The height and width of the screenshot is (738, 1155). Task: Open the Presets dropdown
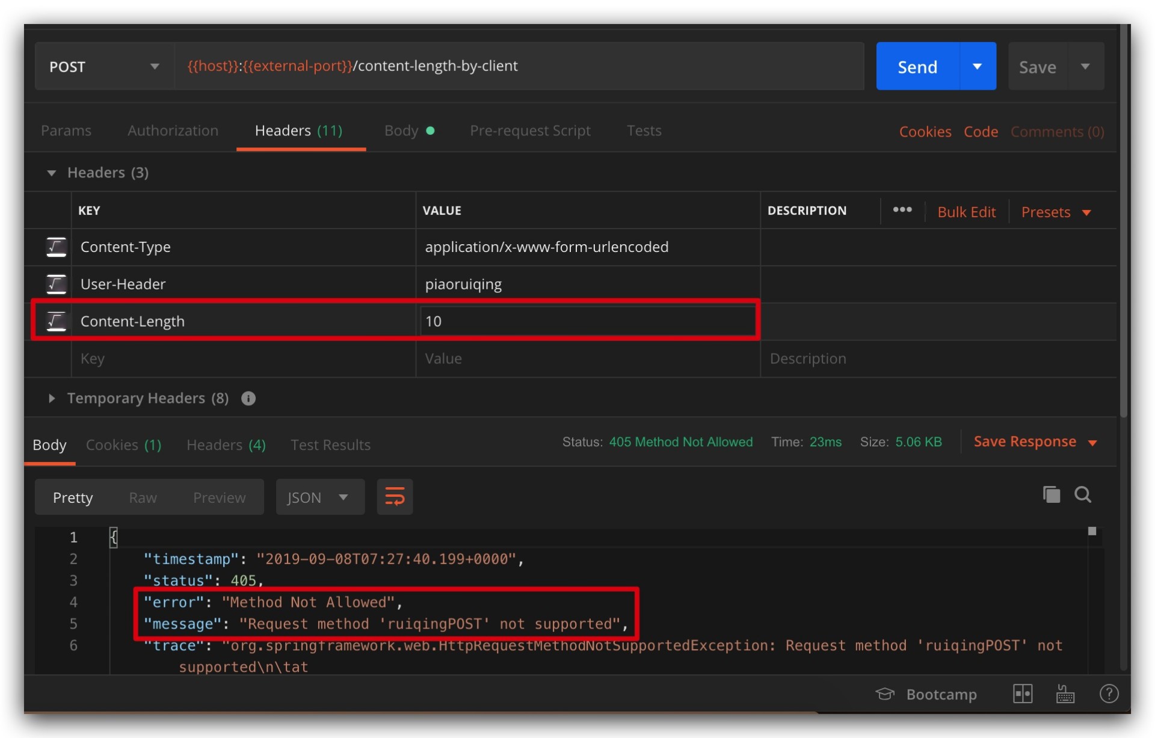[x=1056, y=212]
